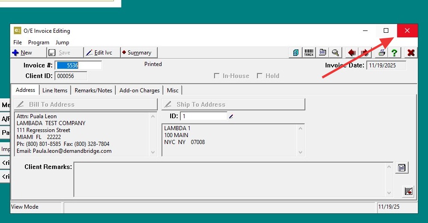Click inside the Client Remarks text area
The height and width of the screenshot is (223, 428).
coord(230,179)
